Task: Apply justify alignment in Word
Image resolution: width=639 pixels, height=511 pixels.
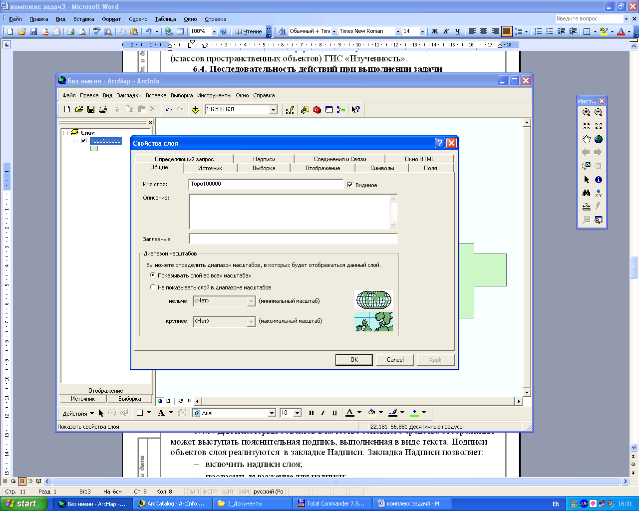Action: (507, 31)
